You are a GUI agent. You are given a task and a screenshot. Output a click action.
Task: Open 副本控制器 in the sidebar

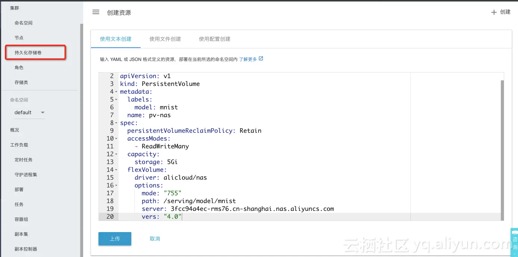pos(26,249)
